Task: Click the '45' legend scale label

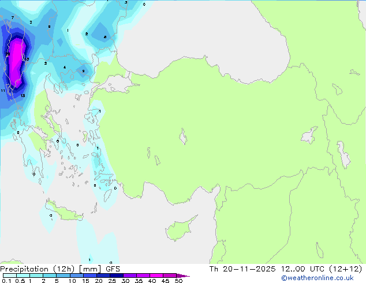Action: coord(165,281)
